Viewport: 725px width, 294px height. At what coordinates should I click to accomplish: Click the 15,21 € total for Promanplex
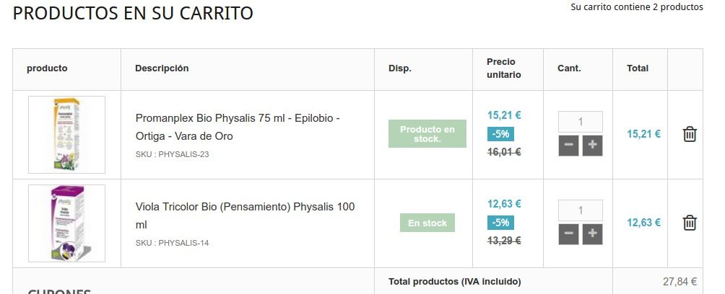(x=643, y=134)
